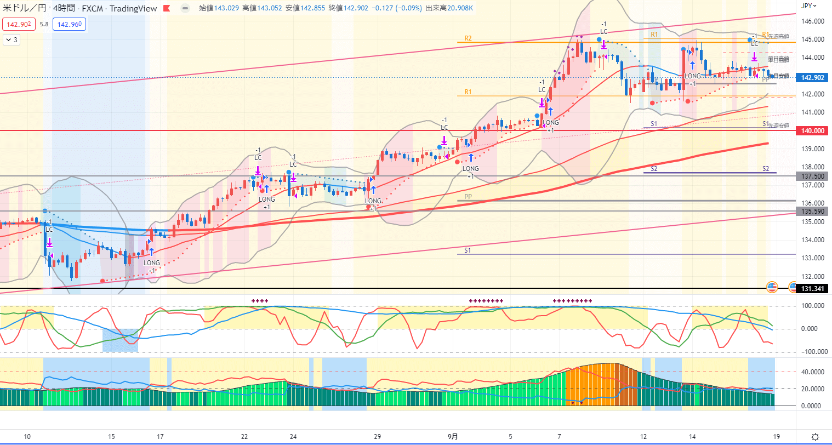This screenshot has width=832, height=445.
Task: Click the 139.000 price axis label
Action: coord(813,149)
